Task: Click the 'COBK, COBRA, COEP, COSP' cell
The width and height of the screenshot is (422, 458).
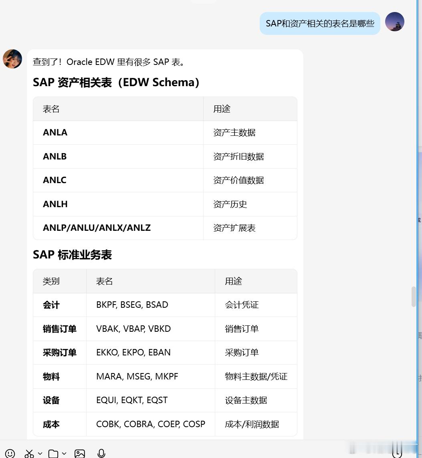Action: (x=150, y=424)
